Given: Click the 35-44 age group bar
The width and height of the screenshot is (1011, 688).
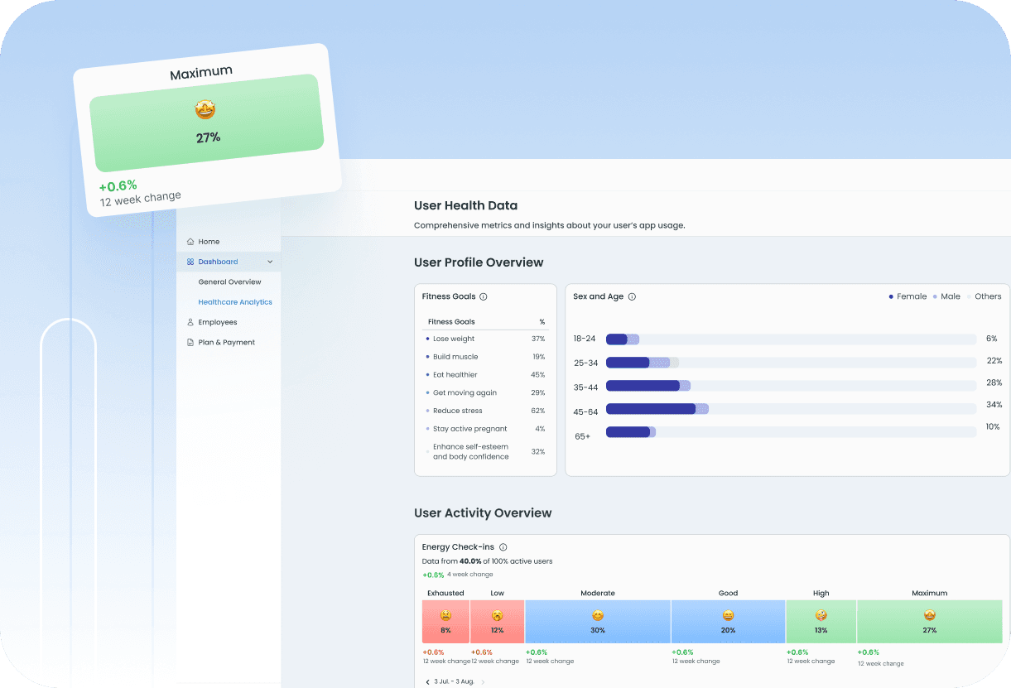Looking at the screenshot, I should (791, 386).
